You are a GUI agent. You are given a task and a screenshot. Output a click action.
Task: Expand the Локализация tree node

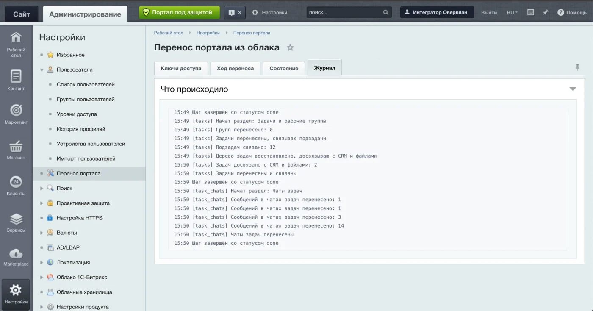click(42, 262)
